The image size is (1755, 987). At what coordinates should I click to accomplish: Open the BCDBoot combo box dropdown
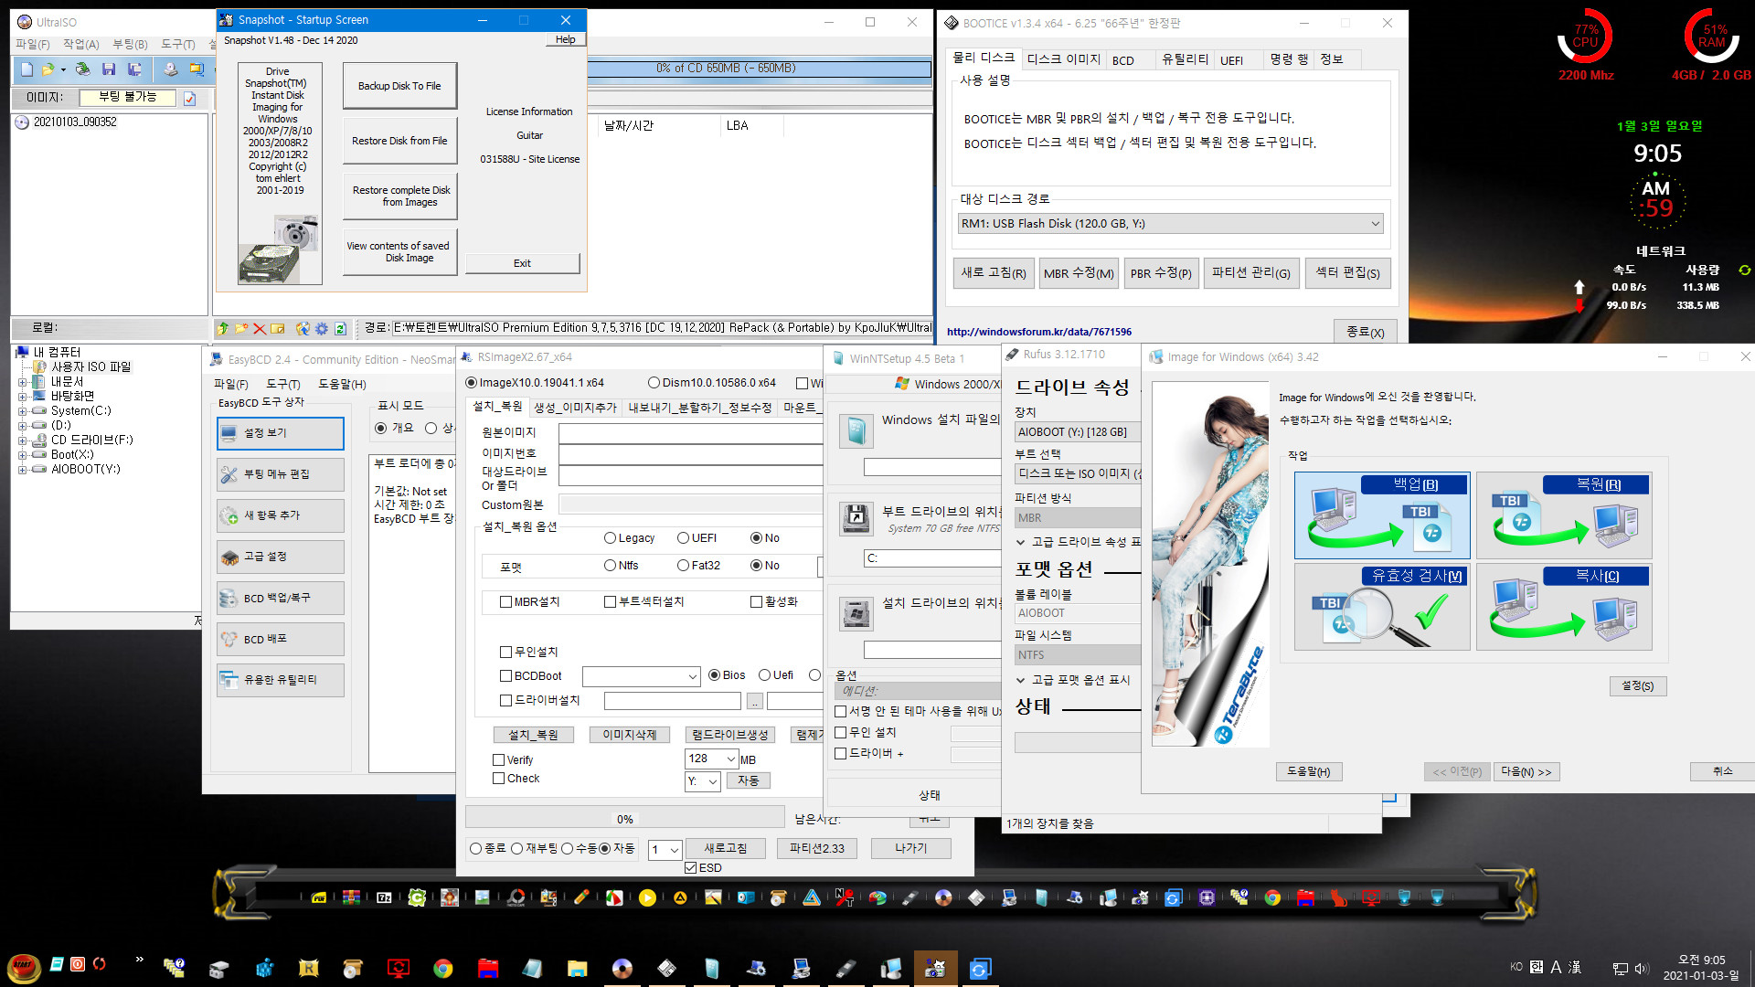692,676
